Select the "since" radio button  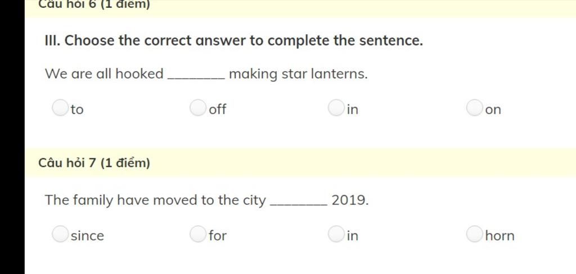(60, 234)
